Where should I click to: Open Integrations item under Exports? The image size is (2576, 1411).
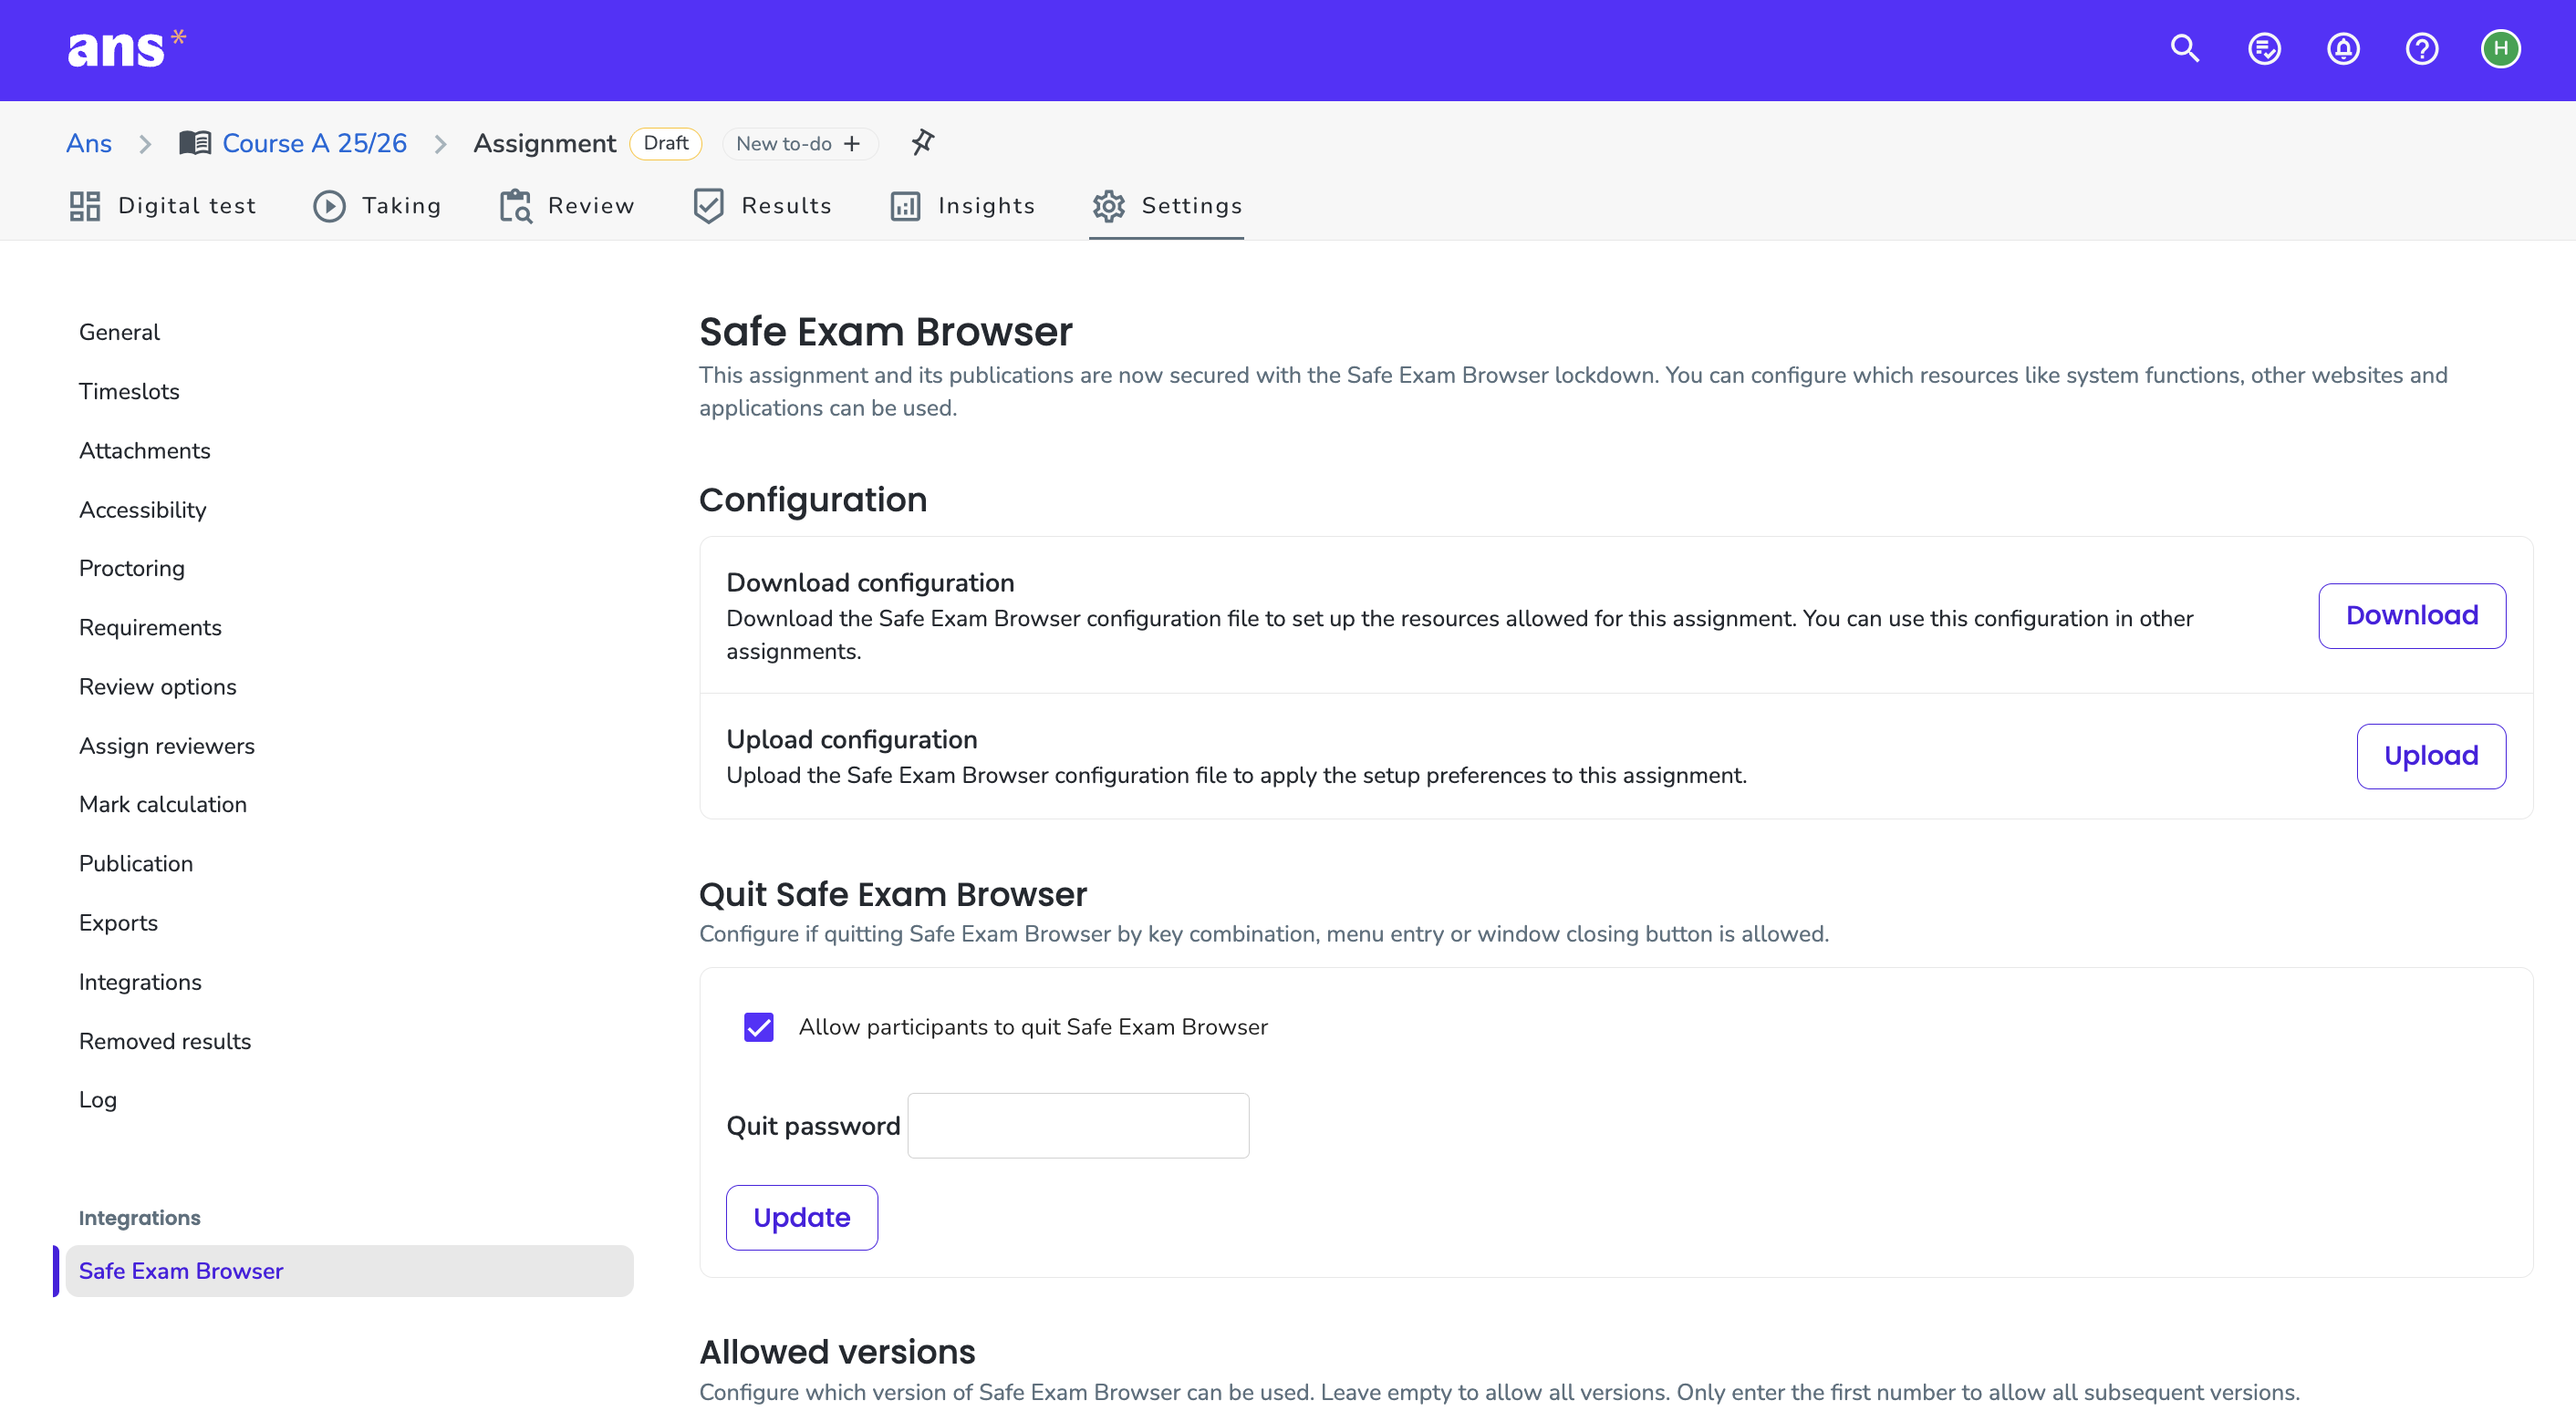point(140,983)
